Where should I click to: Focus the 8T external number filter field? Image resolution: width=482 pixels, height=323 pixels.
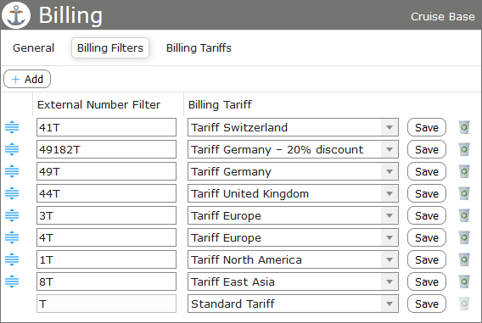(x=106, y=281)
